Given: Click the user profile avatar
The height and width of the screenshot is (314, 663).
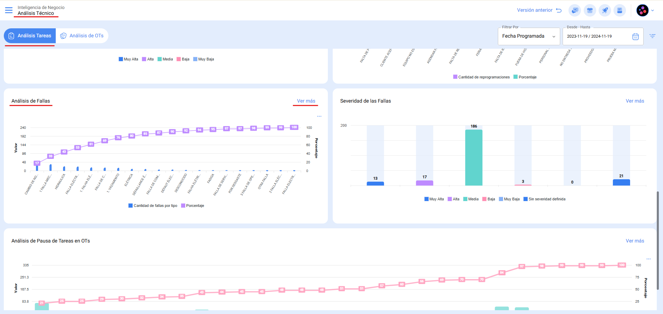Looking at the screenshot, I should 642,10.
